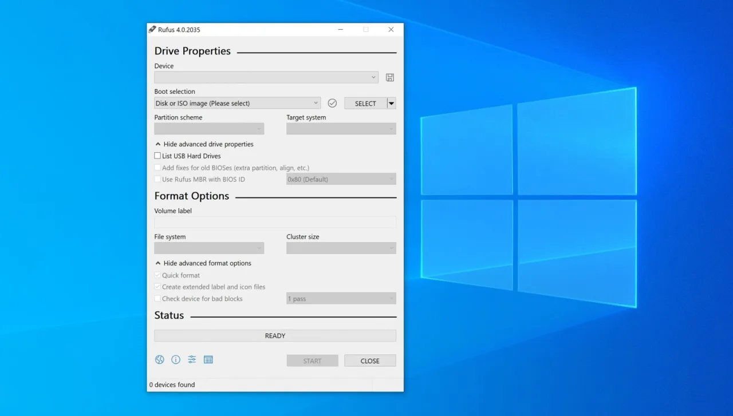
Task: Toggle Check device for bad blocks
Action: point(157,298)
